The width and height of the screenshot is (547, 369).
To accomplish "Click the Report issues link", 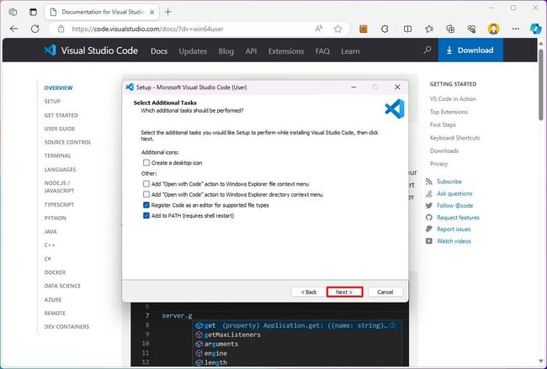I will coord(454,229).
